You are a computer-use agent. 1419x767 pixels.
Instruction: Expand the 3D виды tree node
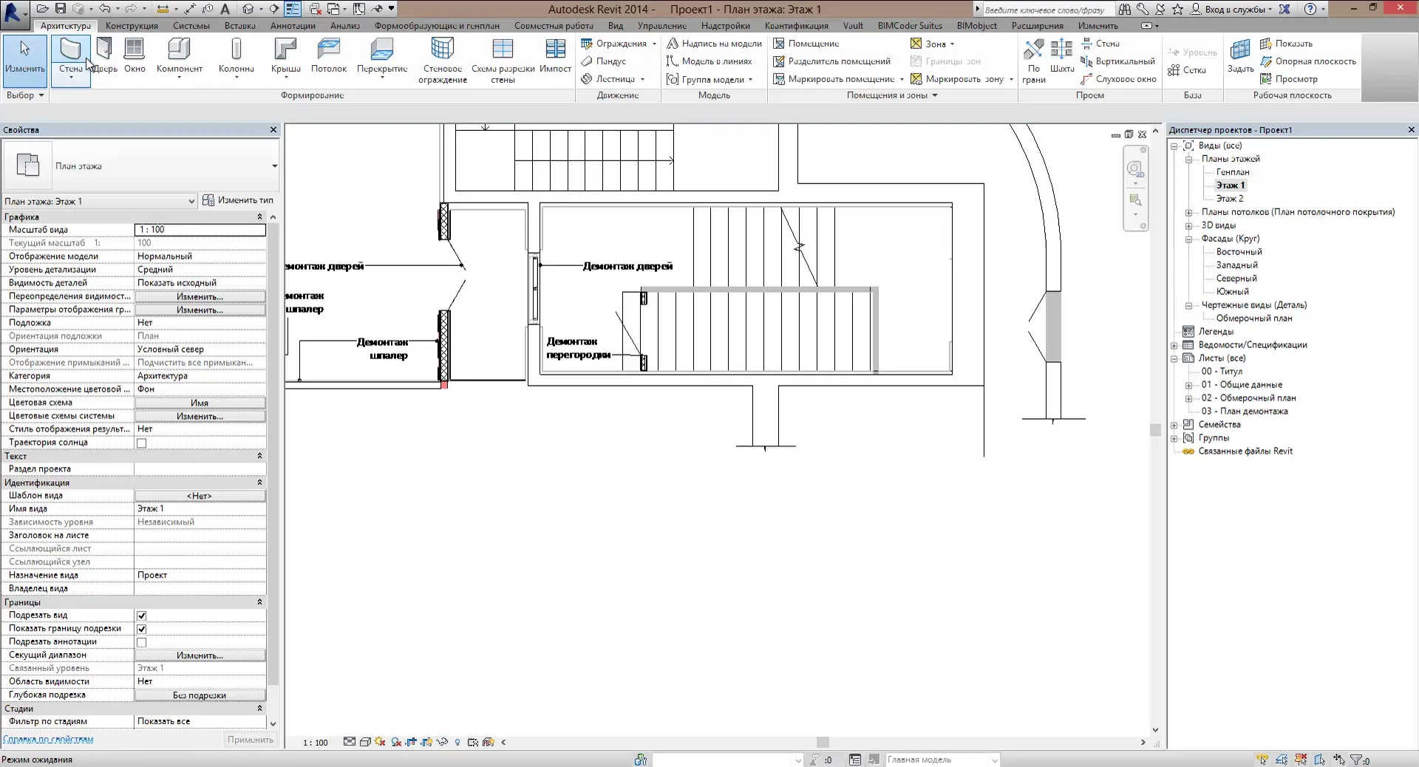click(x=1189, y=225)
